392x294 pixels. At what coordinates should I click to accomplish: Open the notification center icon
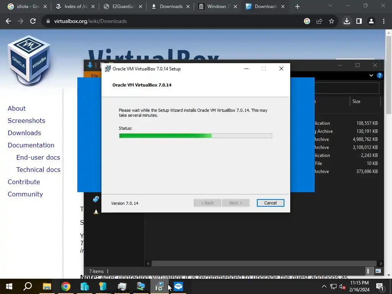coord(379,287)
